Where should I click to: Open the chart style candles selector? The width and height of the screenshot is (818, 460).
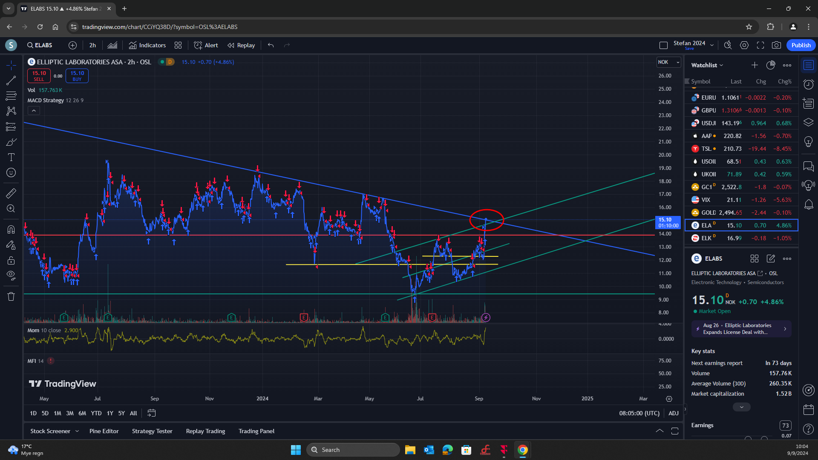coord(112,45)
